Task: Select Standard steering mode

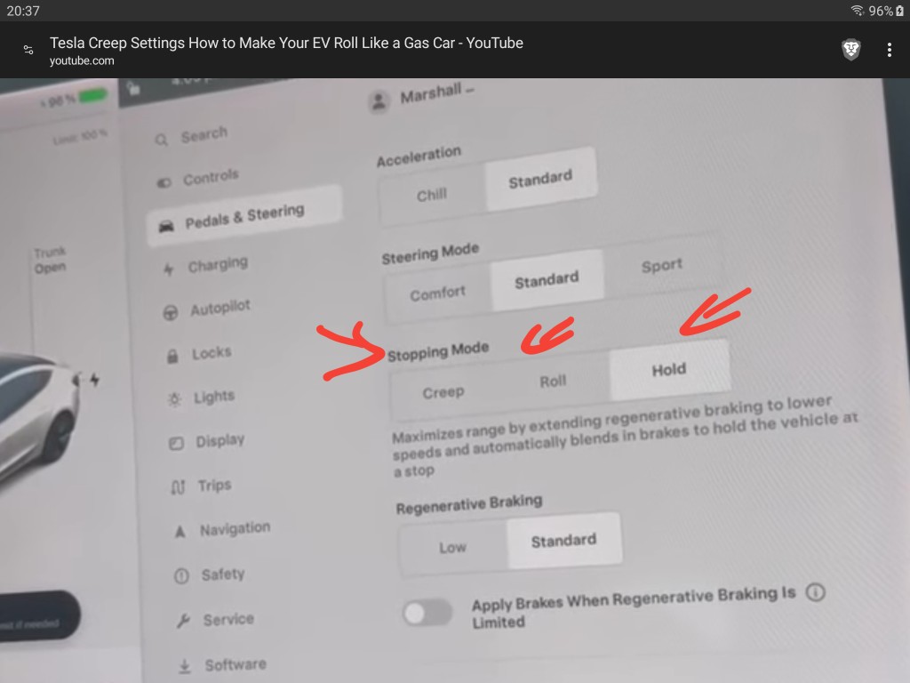Action: 547,280
